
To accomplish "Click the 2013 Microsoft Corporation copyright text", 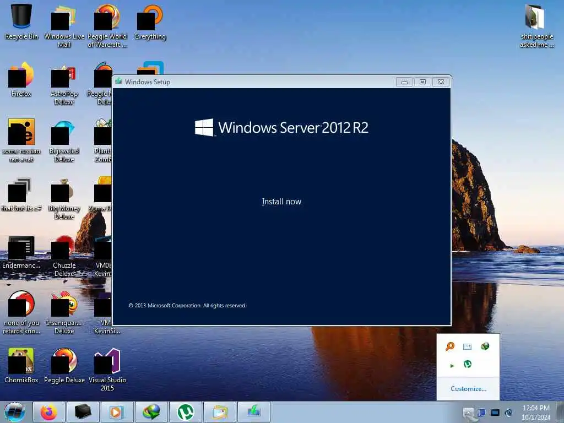I will point(187,305).
